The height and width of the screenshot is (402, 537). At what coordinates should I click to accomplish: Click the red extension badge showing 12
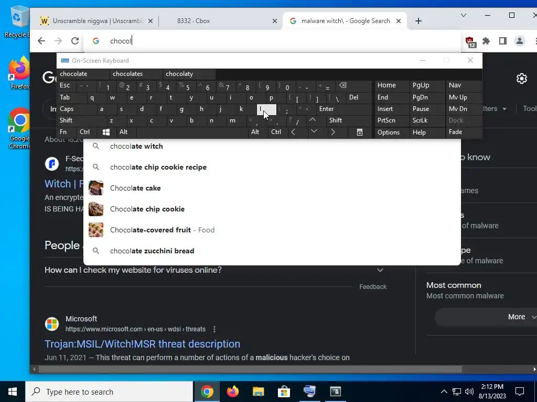point(470,42)
